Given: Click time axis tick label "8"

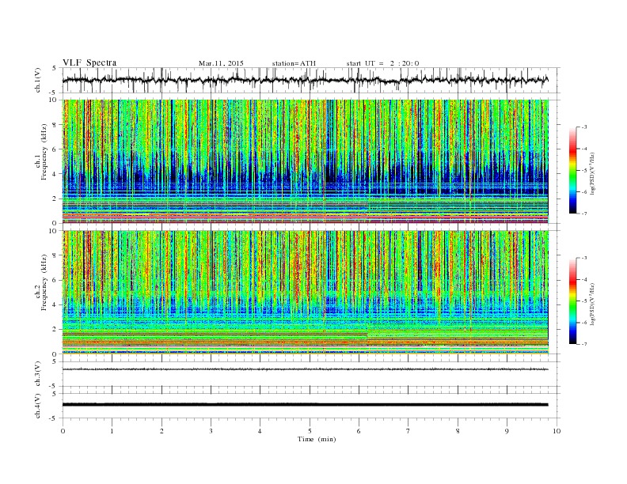Looking at the screenshot, I should pos(458,431).
